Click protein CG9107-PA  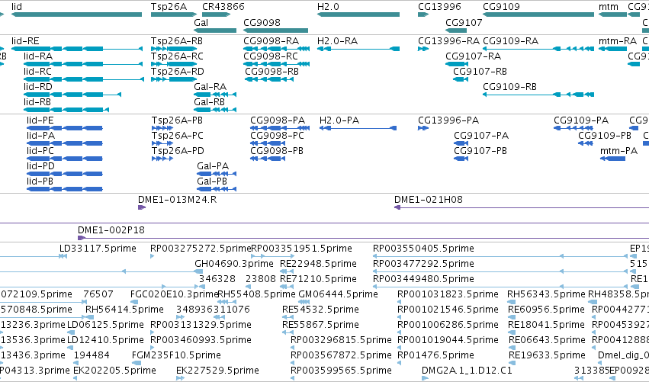(x=461, y=143)
